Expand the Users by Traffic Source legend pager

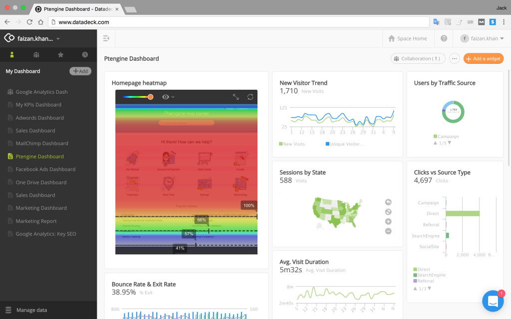445,143
